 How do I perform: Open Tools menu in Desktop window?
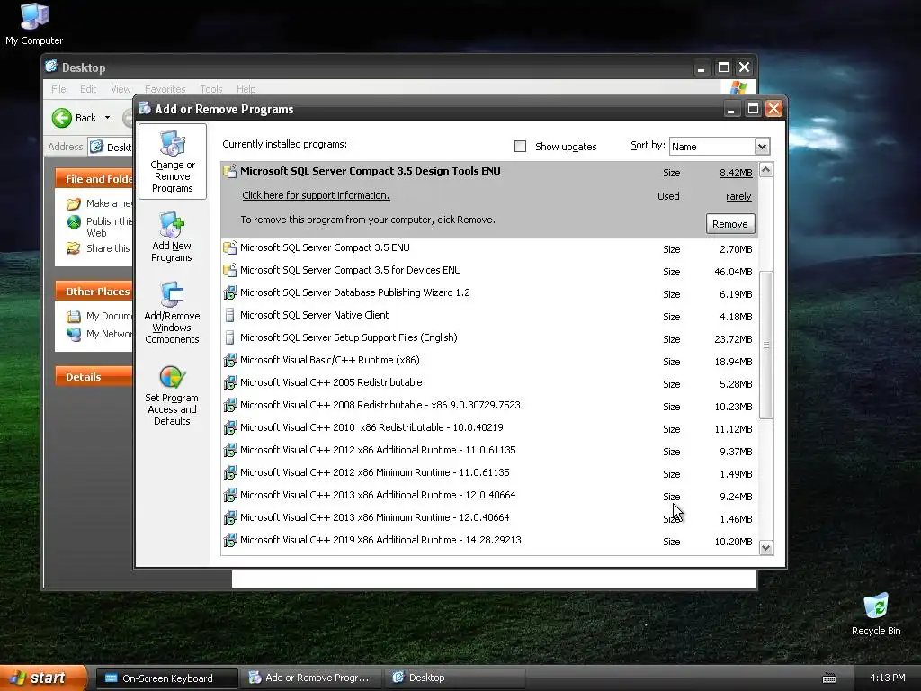210,89
